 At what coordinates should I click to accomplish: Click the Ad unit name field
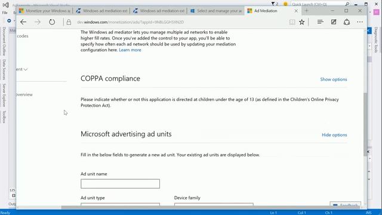pyautogui.click(x=121, y=184)
